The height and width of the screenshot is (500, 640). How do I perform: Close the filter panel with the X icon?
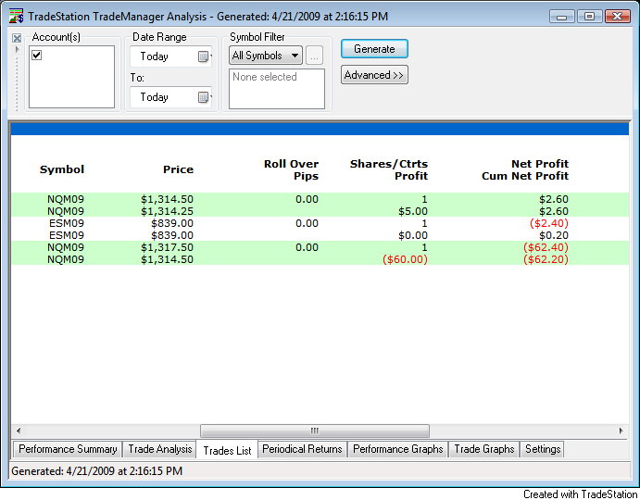(x=17, y=38)
